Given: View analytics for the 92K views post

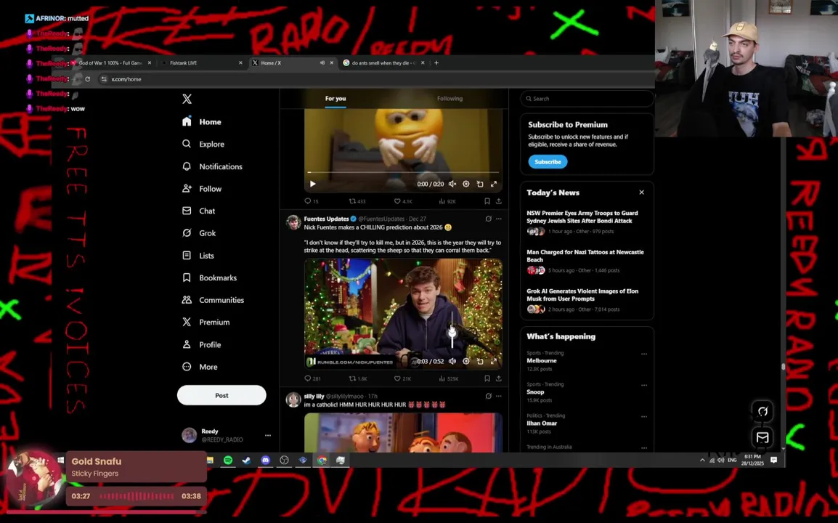Looking at the screenshot, I should point(447,201).
